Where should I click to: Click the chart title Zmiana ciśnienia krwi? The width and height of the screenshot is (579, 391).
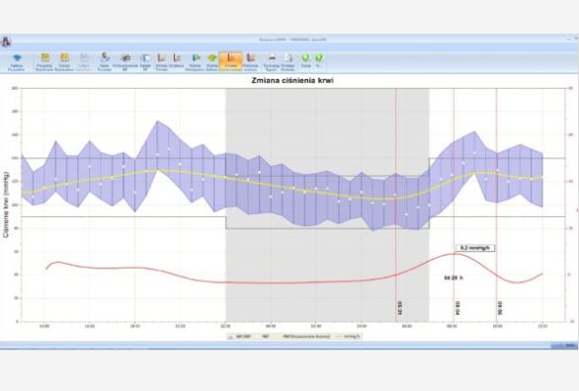pyautogui.click(x=292, y=80)
